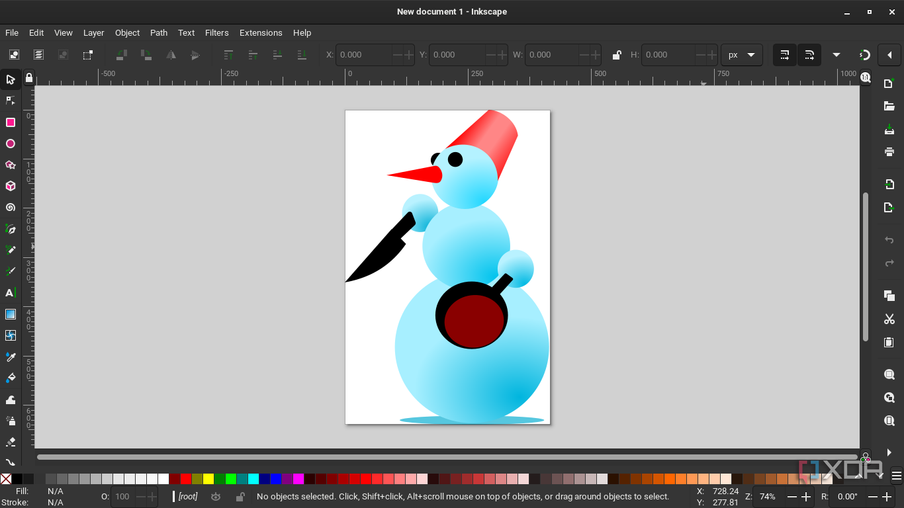Toggle current layer visibility eye
This screenshot has height=508, width=904.
point(216,497)
